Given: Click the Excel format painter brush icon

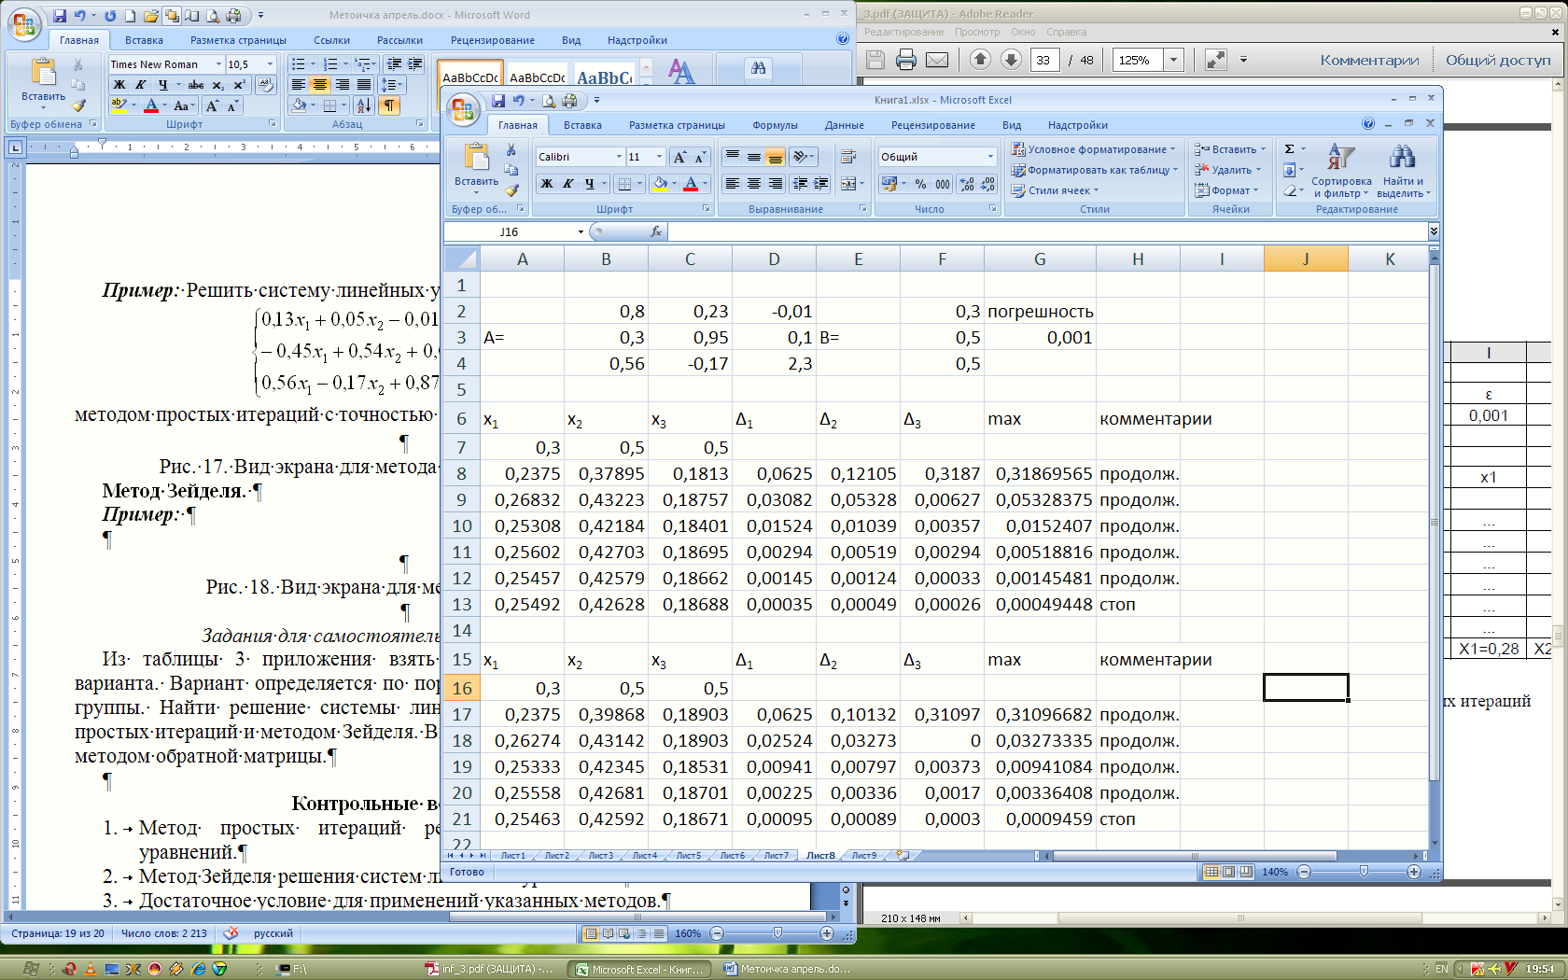Looking at the screenshot, I should point(511,190).
